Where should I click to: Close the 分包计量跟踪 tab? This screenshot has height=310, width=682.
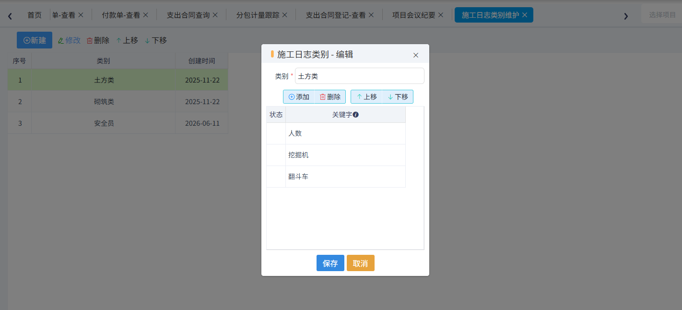(285, 15)
